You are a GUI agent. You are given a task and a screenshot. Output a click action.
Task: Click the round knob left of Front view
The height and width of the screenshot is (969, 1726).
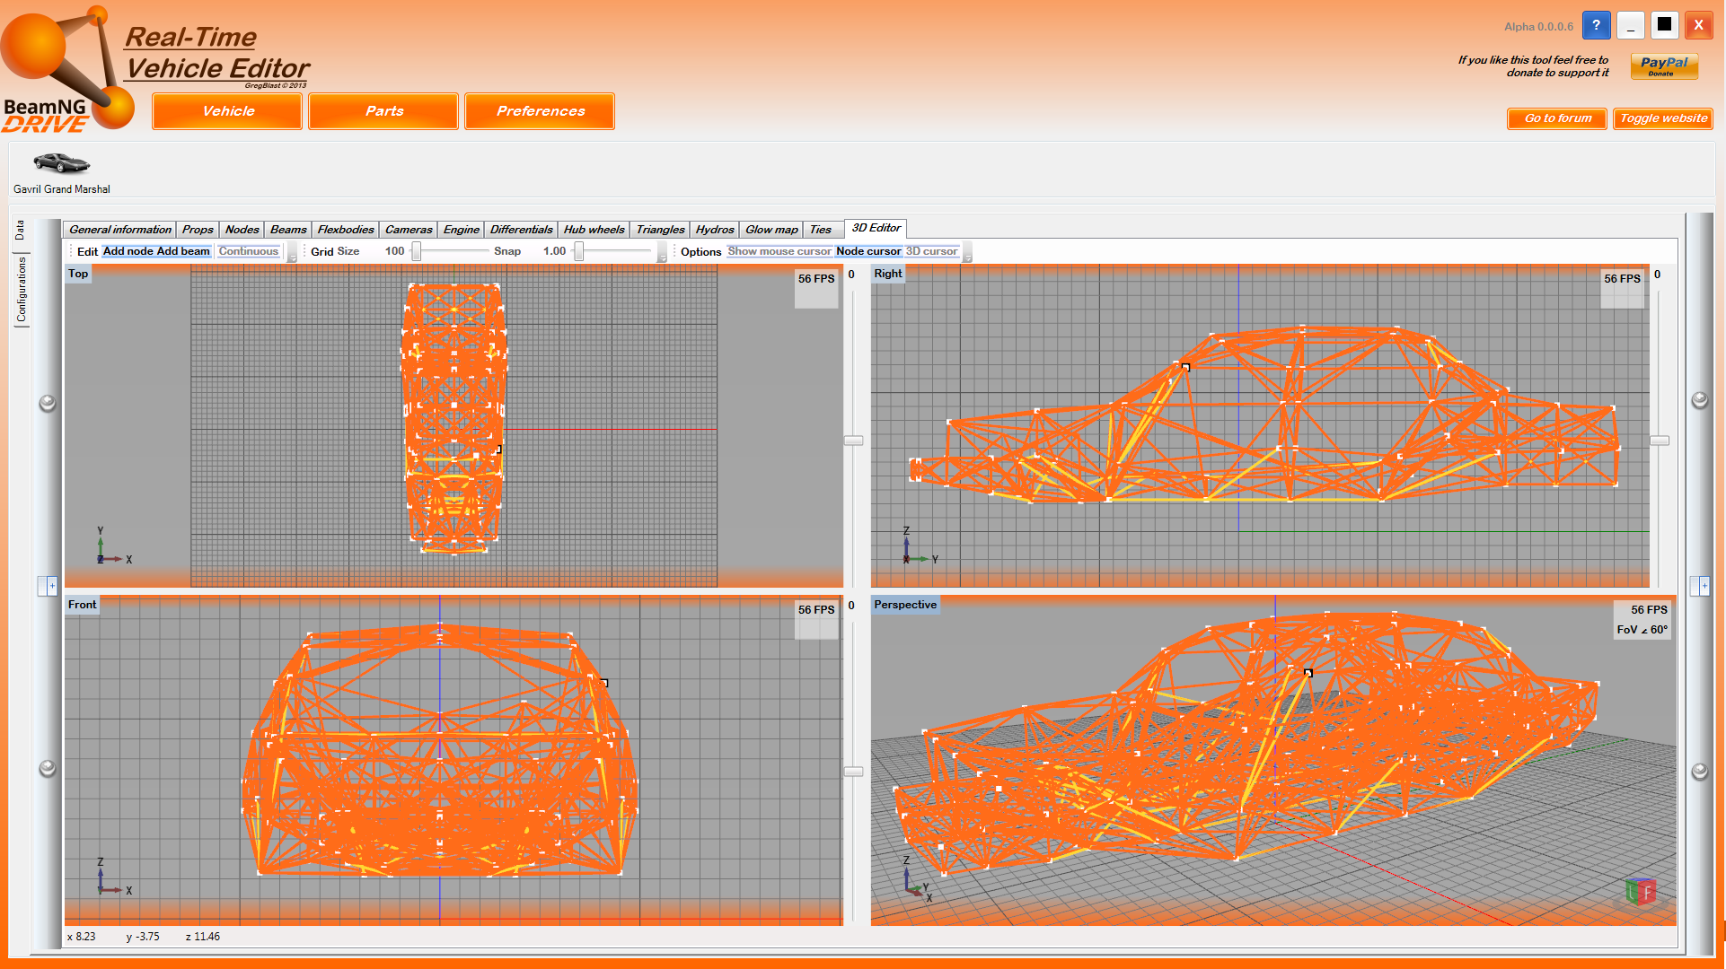pyautogui.click(x=48, y=769)
